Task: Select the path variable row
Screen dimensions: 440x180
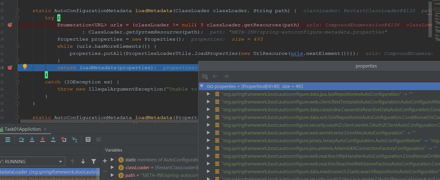Action: tap(154, 175)
